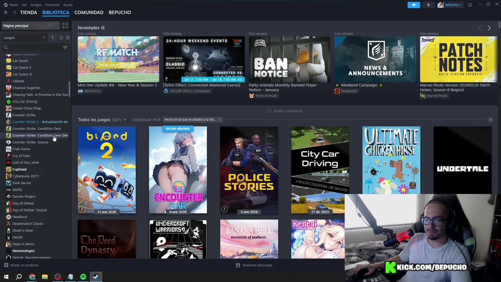Switch to the COMUNIDAD tab
The width and height of the screenshot is (501, 282).
click(89, 13)
